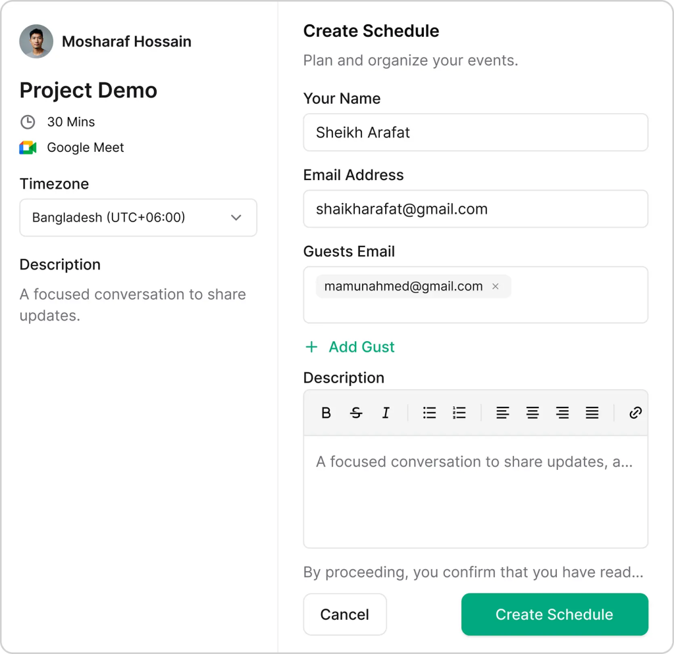Toggle bold formatting in description editor
The image size is (674, 654).
326,413
